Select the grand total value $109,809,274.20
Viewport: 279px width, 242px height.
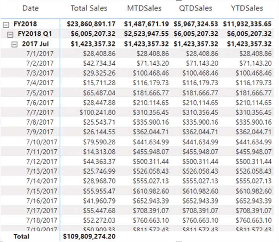[89, 236]
